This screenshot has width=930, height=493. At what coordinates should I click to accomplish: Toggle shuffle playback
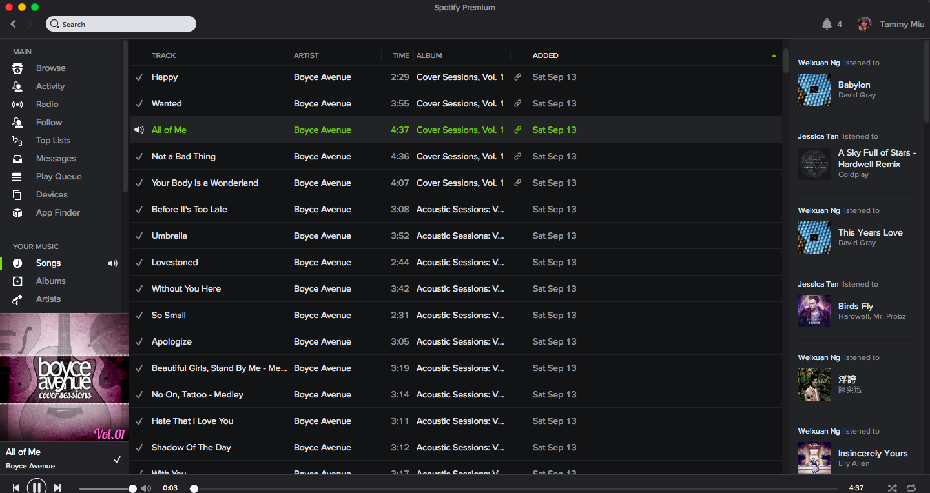click(892, 488)
